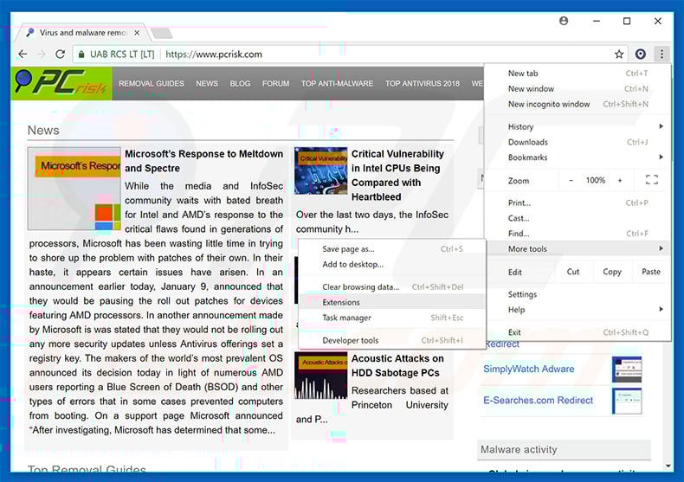
Task: Open the REMOVAL GUIDES nav link
Action: tap(152, 83)
